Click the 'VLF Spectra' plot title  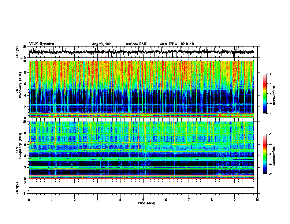(41, 44)
